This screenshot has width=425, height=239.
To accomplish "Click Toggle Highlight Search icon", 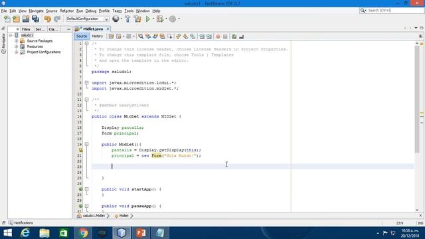I will pyautogui.click(x=162, y=37).
